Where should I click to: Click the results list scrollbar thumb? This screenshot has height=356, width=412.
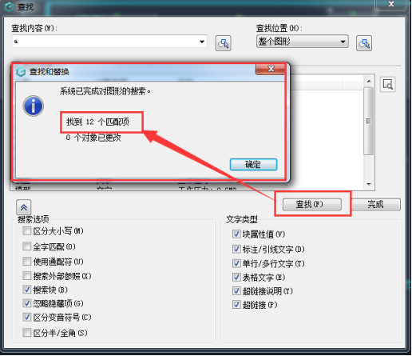(368, 121)
